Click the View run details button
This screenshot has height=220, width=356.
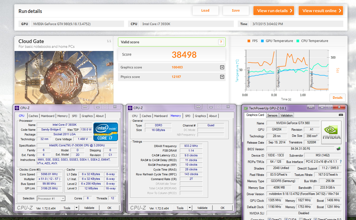(x=274, y=11)
